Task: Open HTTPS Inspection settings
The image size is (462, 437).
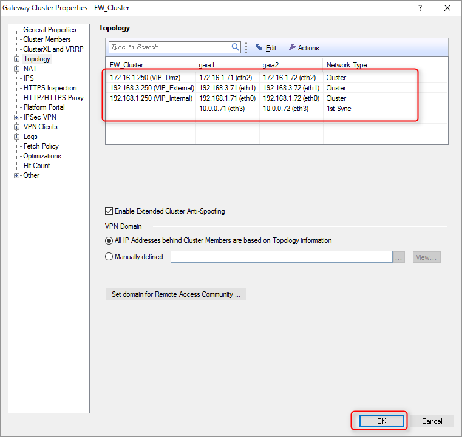Action: point(50,88)
